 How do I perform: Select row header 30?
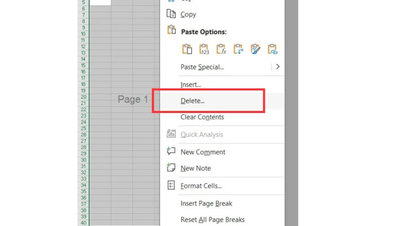point(83,160)
